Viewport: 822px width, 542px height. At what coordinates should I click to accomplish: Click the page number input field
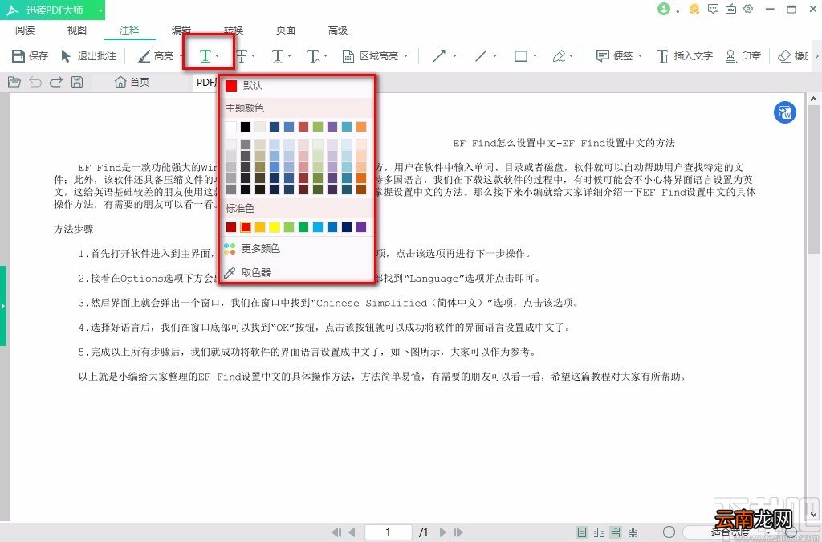(388, 532)
